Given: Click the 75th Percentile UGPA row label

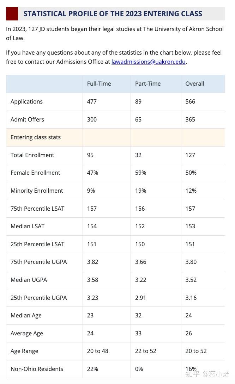Looking at the screenshot, I should pyautogui.click(x=38, y=262).
